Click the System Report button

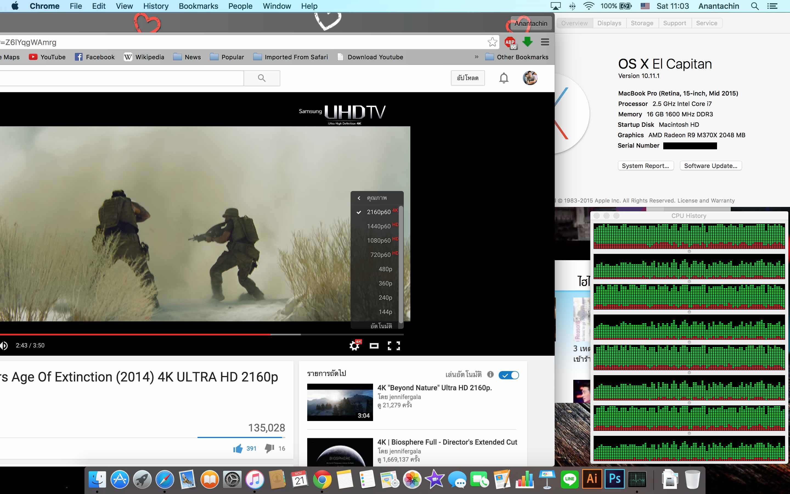point(645,166)
